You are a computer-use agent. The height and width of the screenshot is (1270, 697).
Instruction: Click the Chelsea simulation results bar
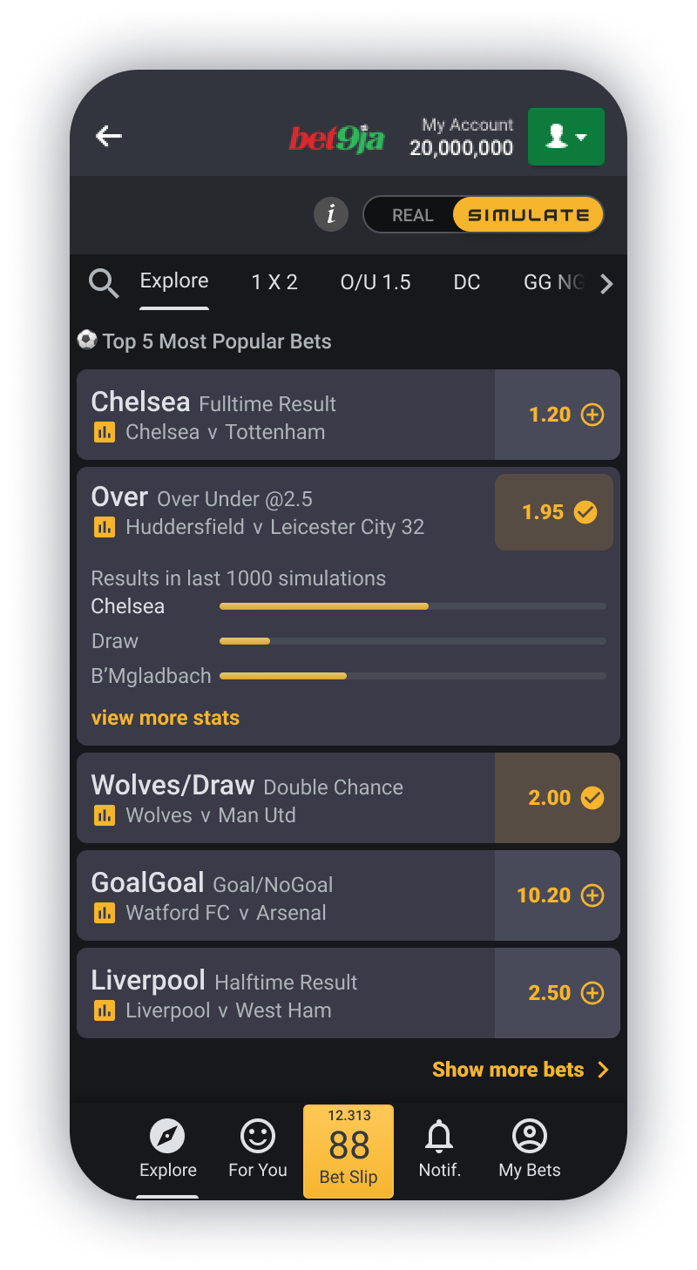pos(413,606)
